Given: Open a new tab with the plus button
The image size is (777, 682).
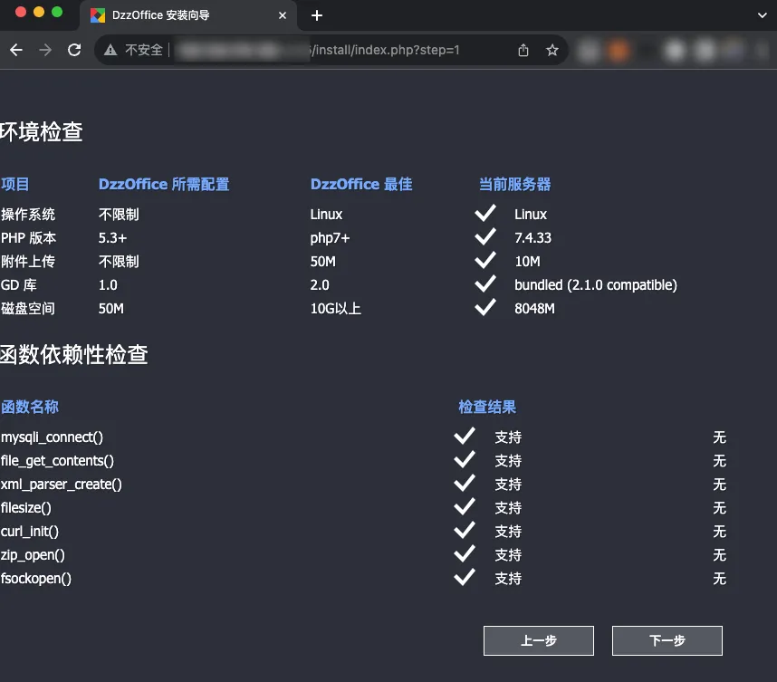Looking at the screenshot, I should tap(316, 15).
